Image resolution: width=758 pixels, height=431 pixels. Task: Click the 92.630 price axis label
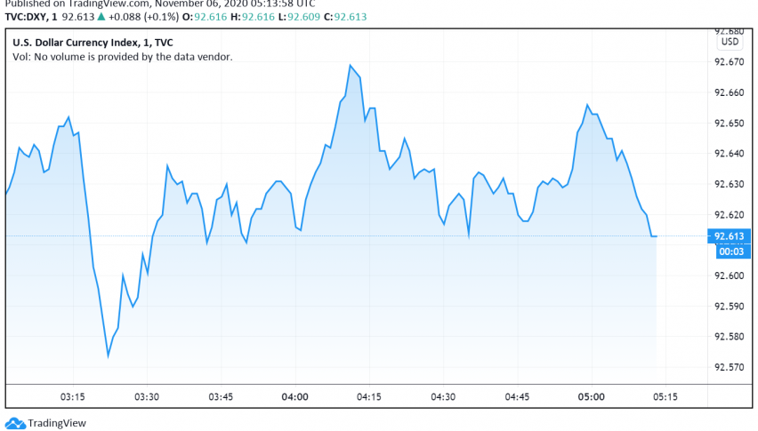[x=729, y=184]
